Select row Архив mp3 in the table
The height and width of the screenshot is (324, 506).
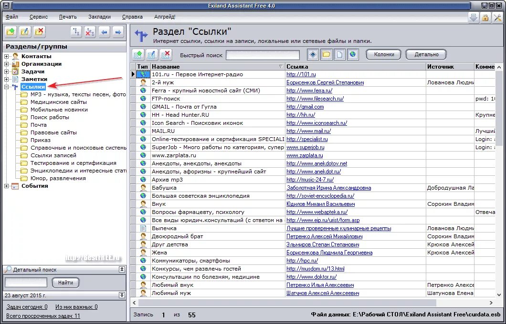pos(313,180)
